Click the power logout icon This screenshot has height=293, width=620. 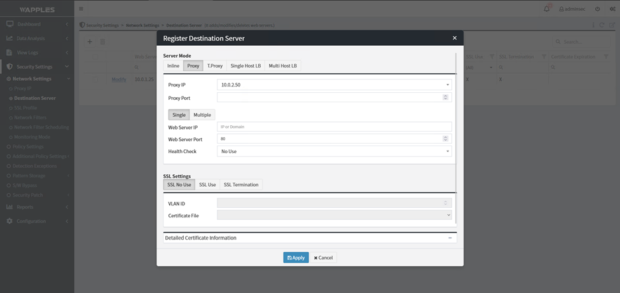pos(597,9)
